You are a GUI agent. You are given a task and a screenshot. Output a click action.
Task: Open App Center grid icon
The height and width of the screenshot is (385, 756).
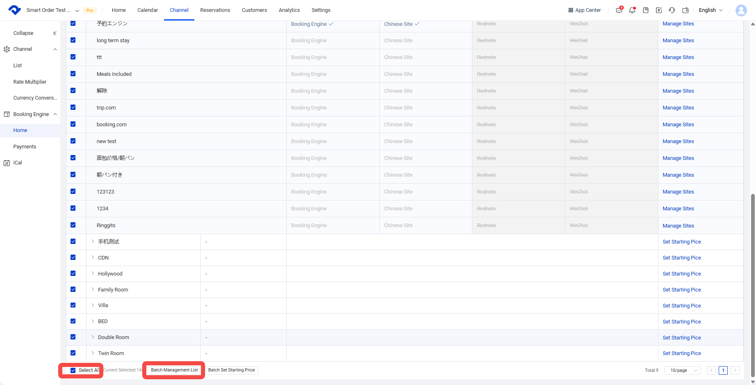571,10
